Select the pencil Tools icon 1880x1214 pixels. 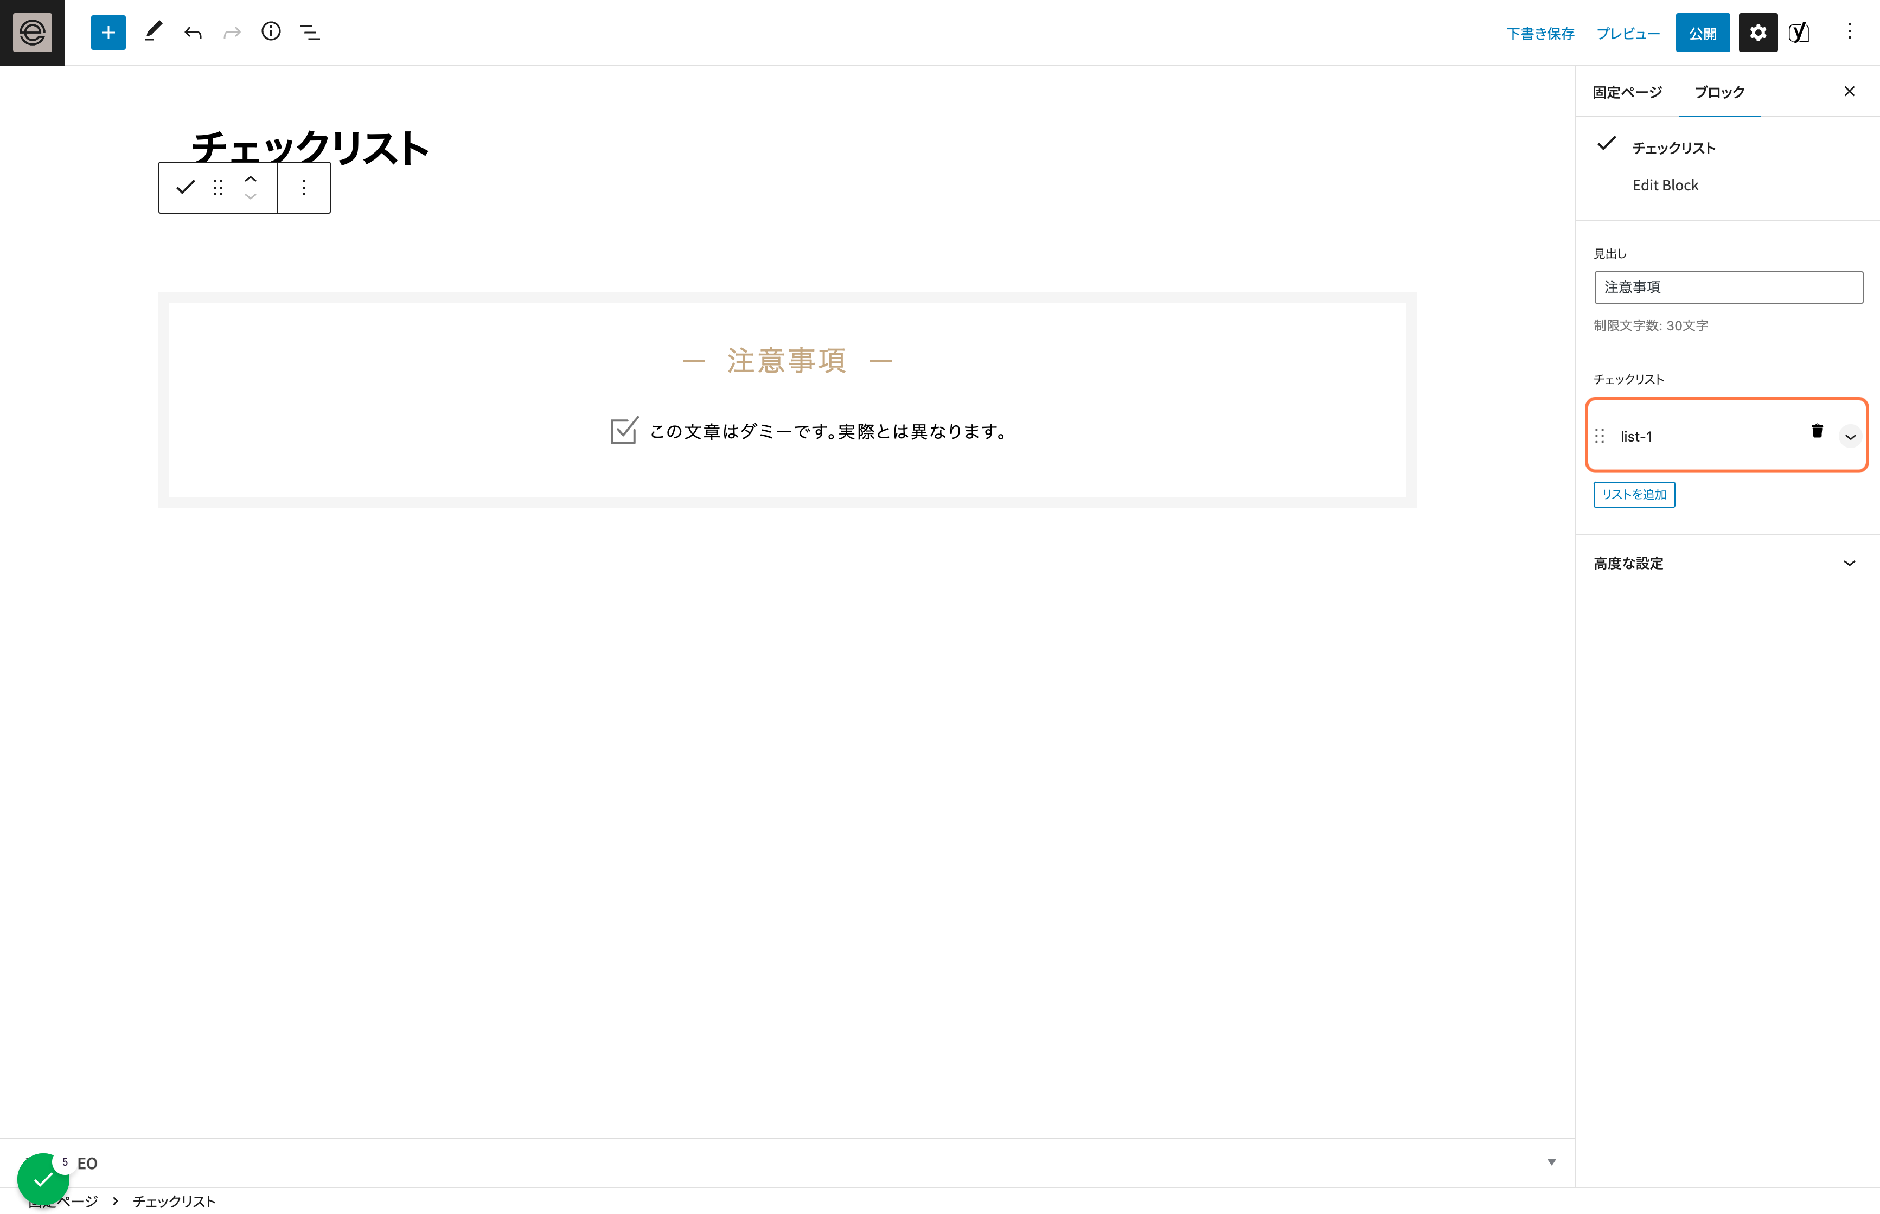153,33
